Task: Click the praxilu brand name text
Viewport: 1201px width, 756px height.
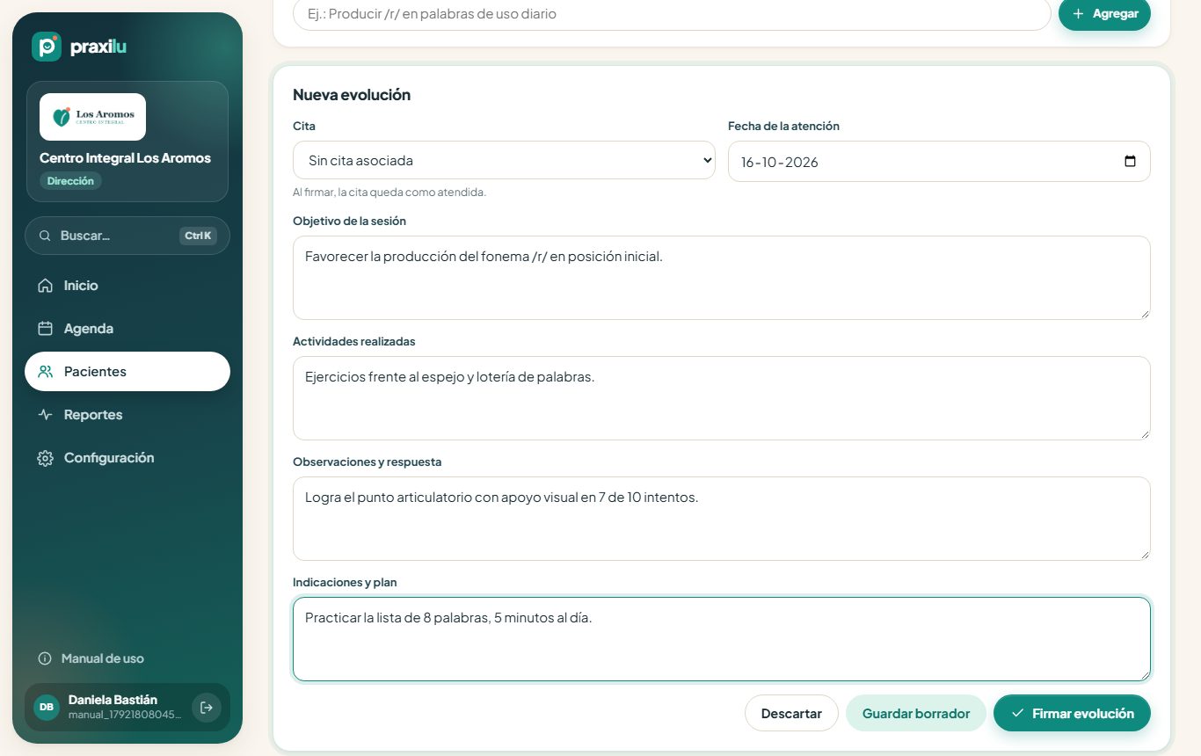Action: (98, 47)
